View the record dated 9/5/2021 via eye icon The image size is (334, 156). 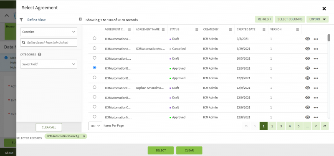[x=307, y=39]
